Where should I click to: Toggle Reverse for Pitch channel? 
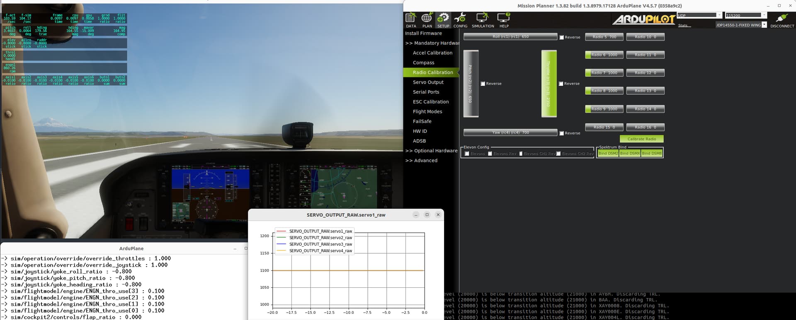483,84
